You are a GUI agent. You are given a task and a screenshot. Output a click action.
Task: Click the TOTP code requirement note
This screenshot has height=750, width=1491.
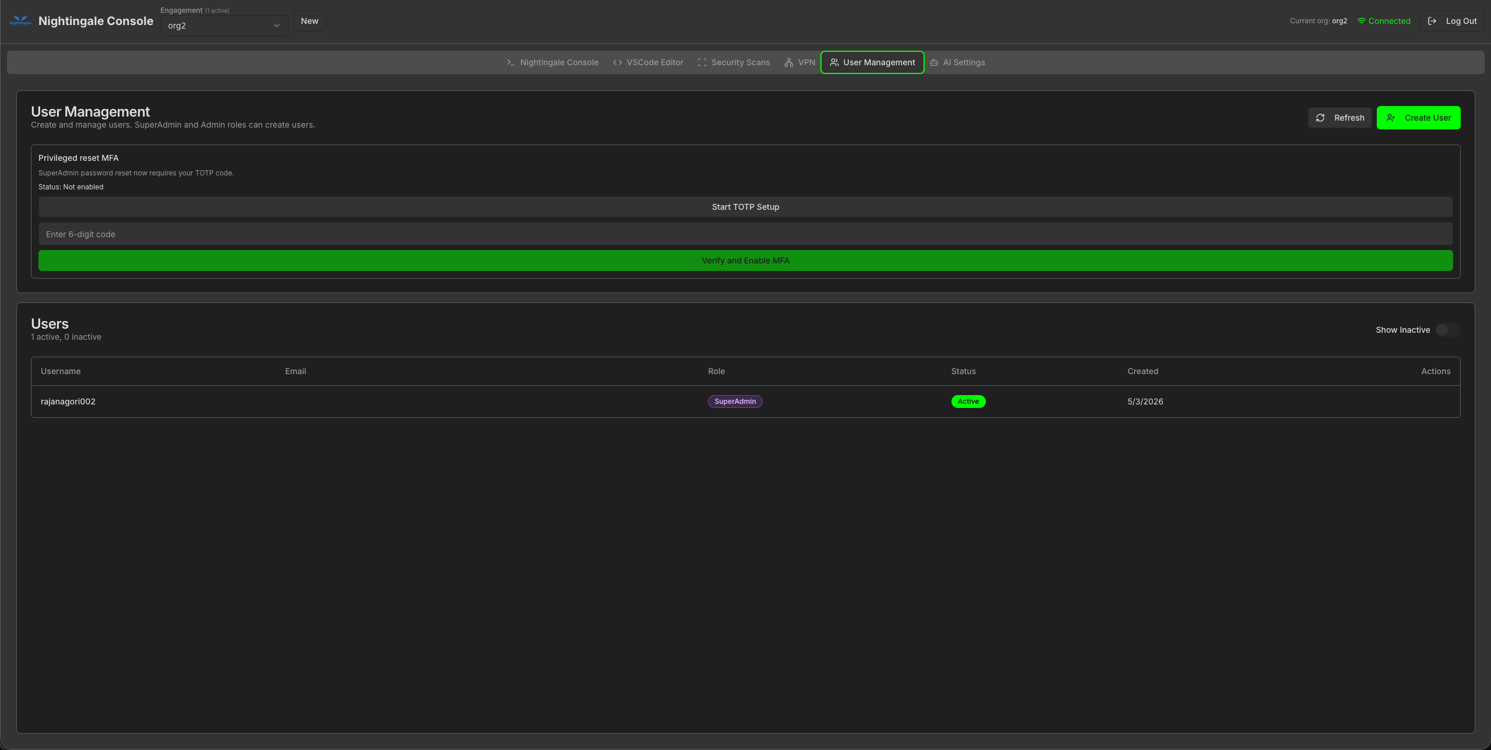click(136, 173)
